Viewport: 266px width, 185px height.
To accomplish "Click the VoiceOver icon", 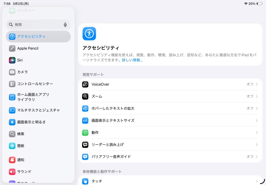I will pyautogui.click(x=85, y=84).
